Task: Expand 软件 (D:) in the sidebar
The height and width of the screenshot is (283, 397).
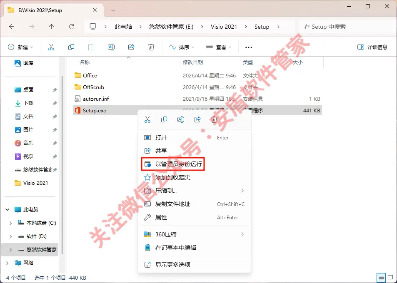Action: coord(11,236)
